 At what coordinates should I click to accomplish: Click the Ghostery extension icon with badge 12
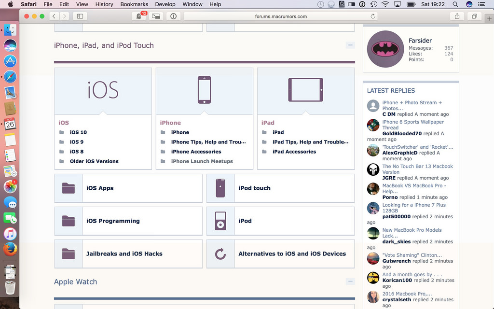coord(138,16)
